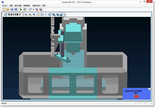This screenshot has height=110, width=158.
Task: Click the red 启动 start button
Action: [x=137, y=96]
